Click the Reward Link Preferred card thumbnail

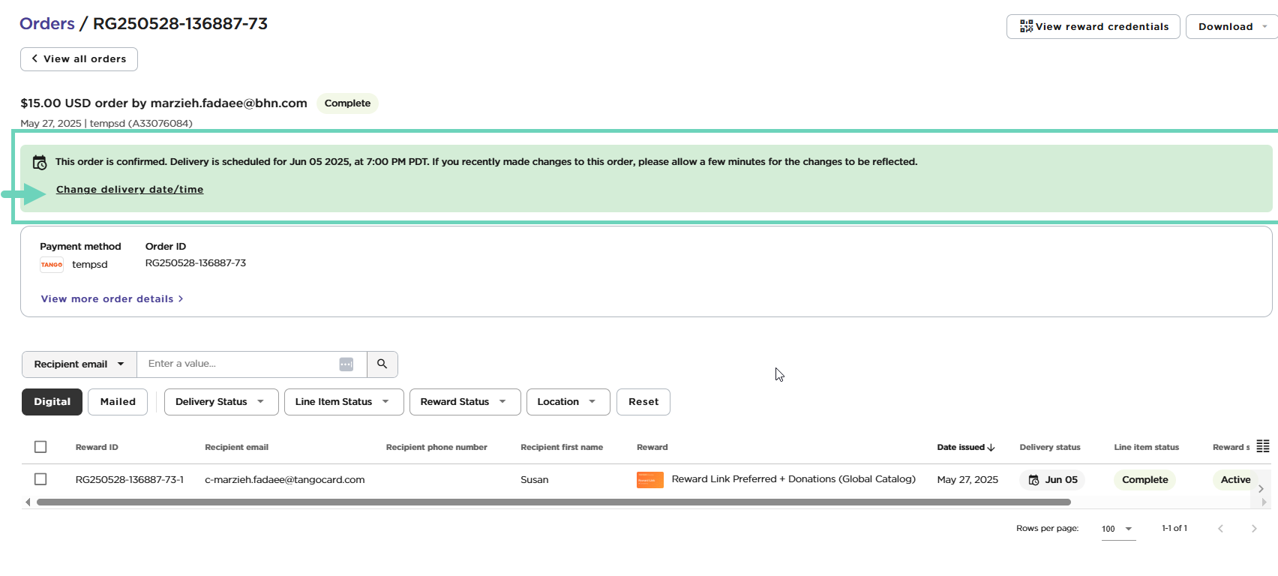649,480
